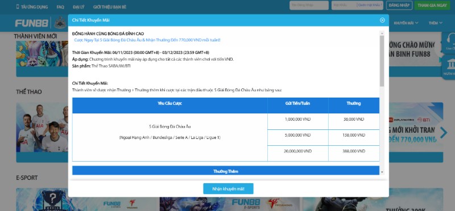This screenshot has width=455, height=211.
Task: Click the scrollbar down arrow in dialog
Action: (x=382, y=172)
